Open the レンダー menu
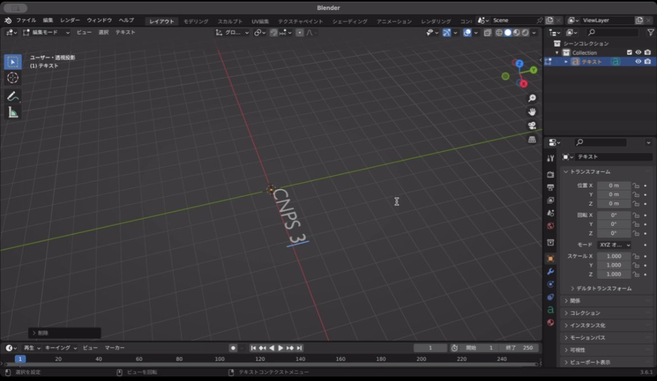The image size is (657, 381). [70, 21]
